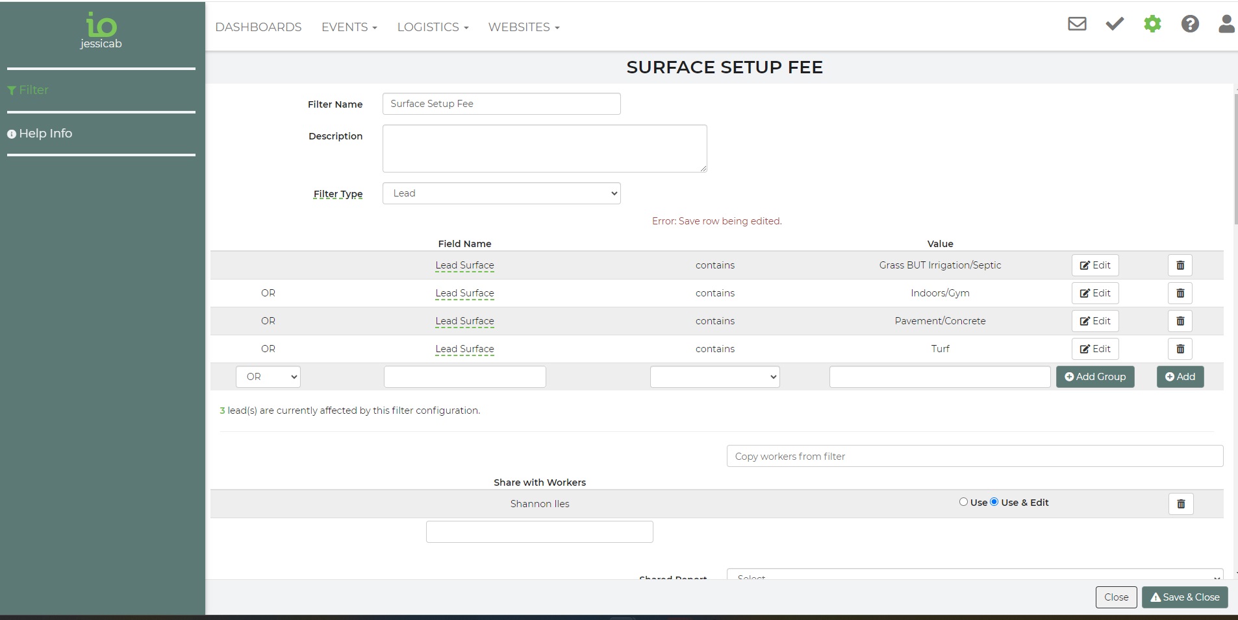Open the Events menu
This screenshot has height=620, width=1238.
(x=349, y=27)
